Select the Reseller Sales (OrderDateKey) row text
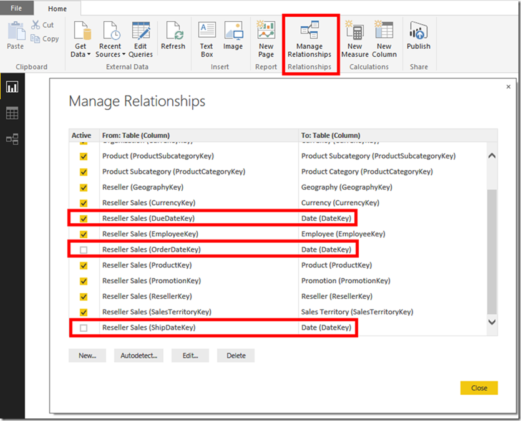The height and width of the screenshot is (421, 521). [x=152, y=249]
